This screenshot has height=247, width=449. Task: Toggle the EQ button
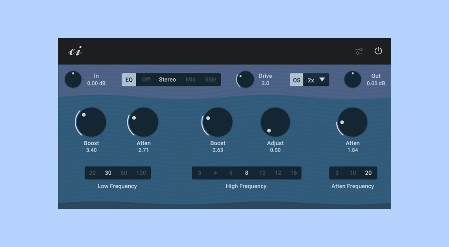pos(129,80)
